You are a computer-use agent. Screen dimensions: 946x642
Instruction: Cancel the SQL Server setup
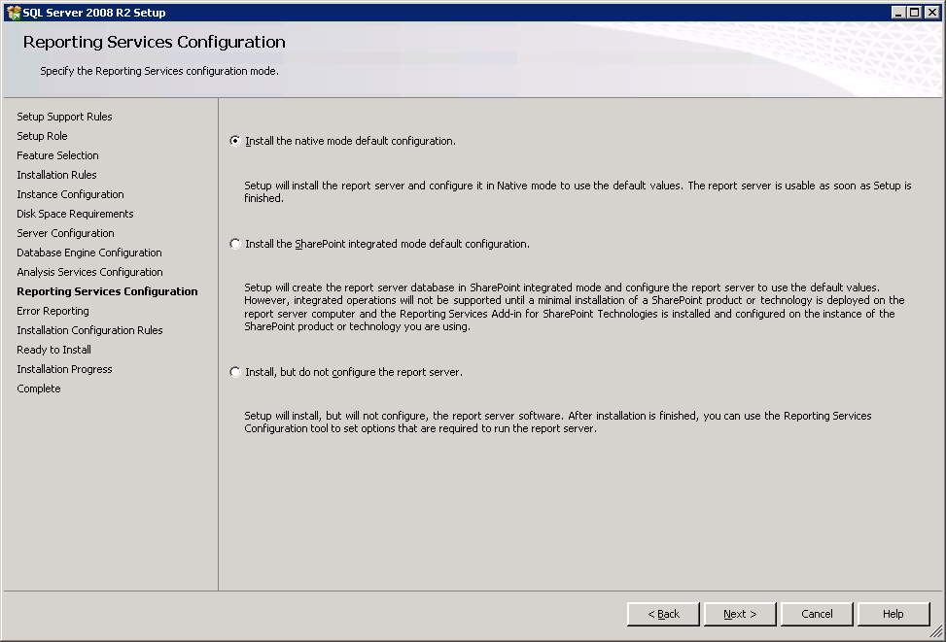(x=817, y=614)
